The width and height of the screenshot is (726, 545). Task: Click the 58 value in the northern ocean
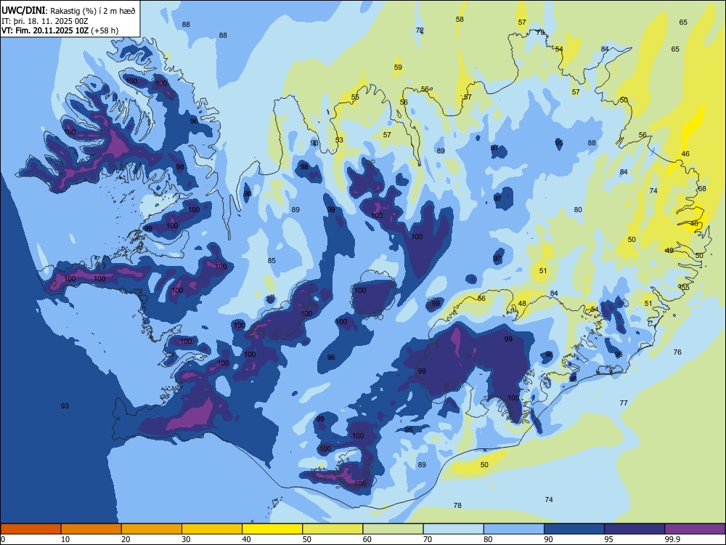click(460, 20)
